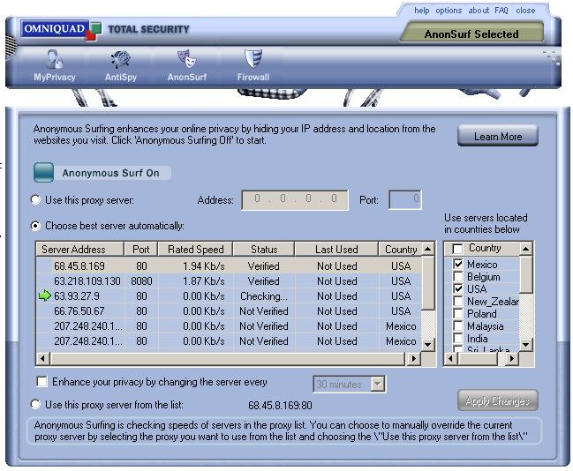
Task: Toggle the Anonymous Surf On switch
Action: pos(43,173)
